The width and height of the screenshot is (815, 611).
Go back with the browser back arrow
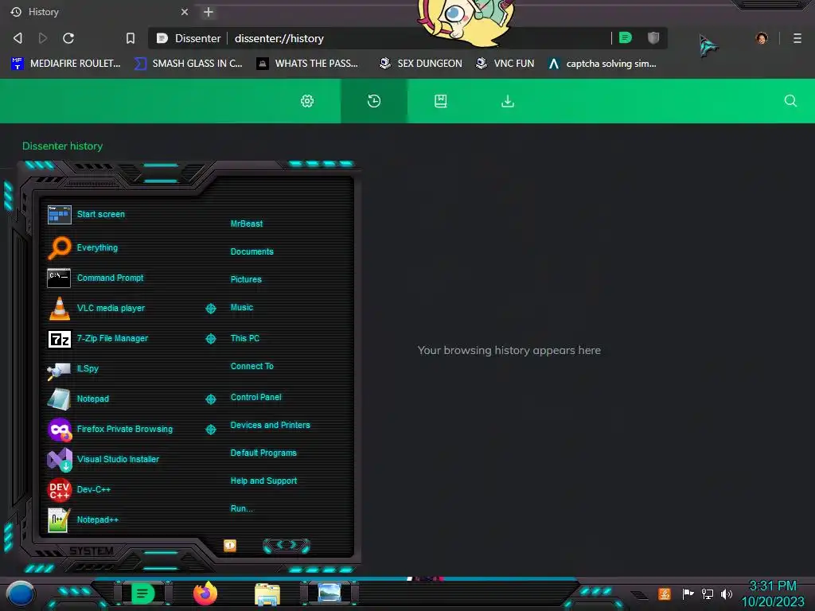pos(18,38)
